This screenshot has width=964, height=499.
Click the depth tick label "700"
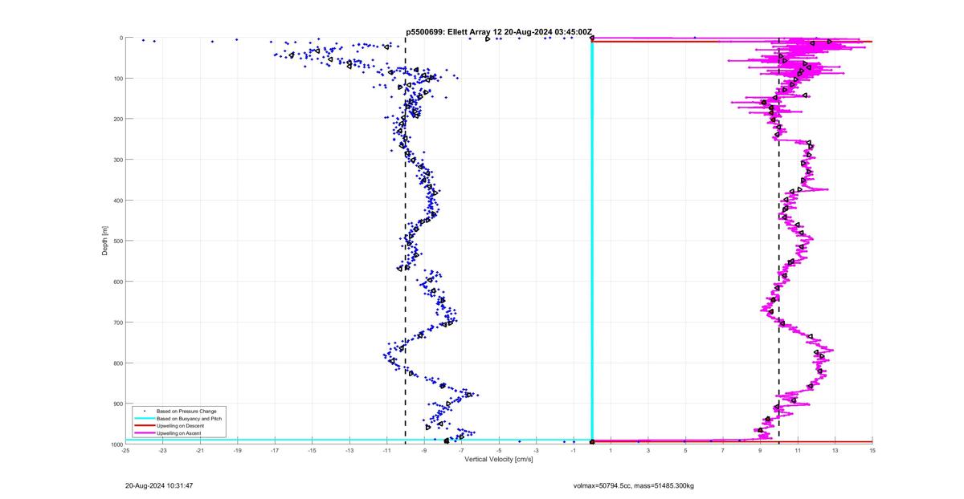tap(116, 323)
